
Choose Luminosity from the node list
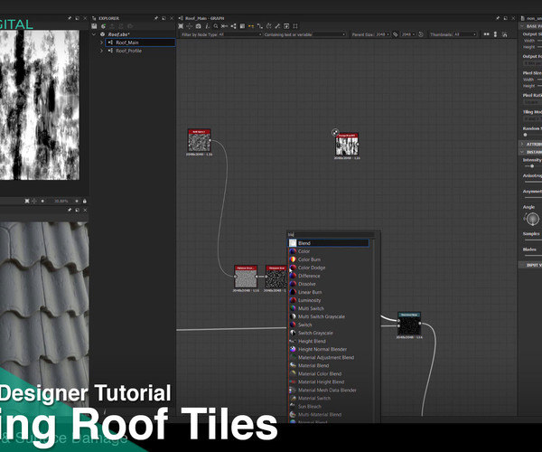point(309,300)
